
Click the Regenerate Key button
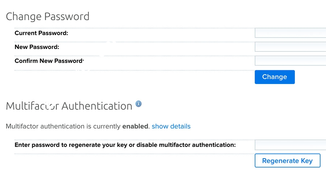click(287, 161)
